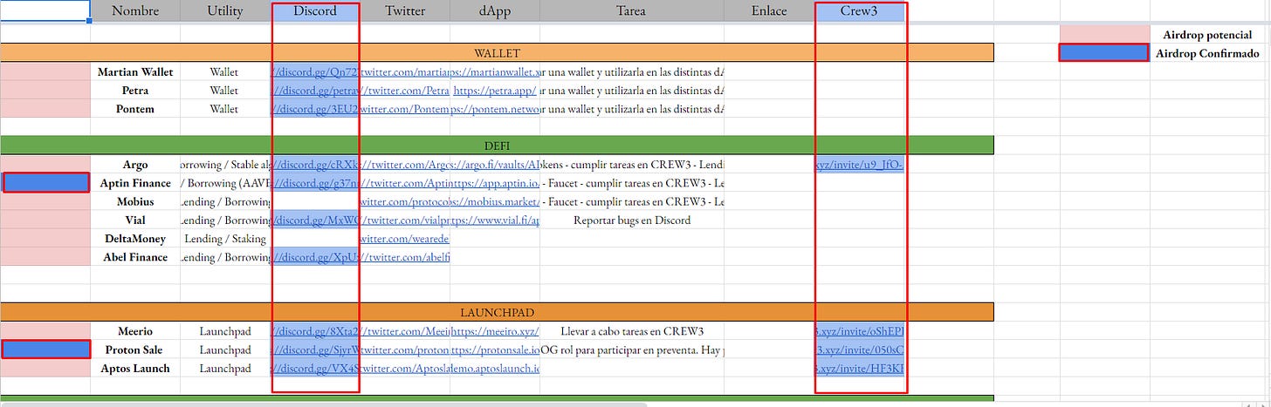The width and height of the screenshot is (1271, 407).
Task: Open Mobius's Twitter protocol link
Action: [x=405, y=201]
